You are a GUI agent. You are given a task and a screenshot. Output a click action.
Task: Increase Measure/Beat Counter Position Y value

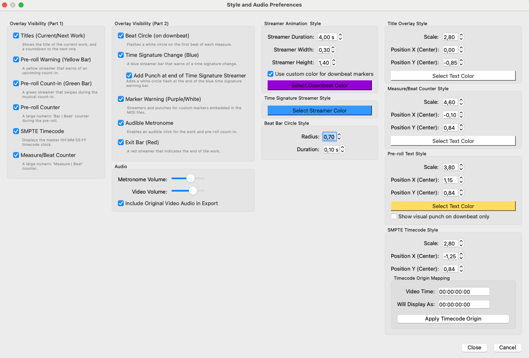pyautogui.click(x=461, y=126)
